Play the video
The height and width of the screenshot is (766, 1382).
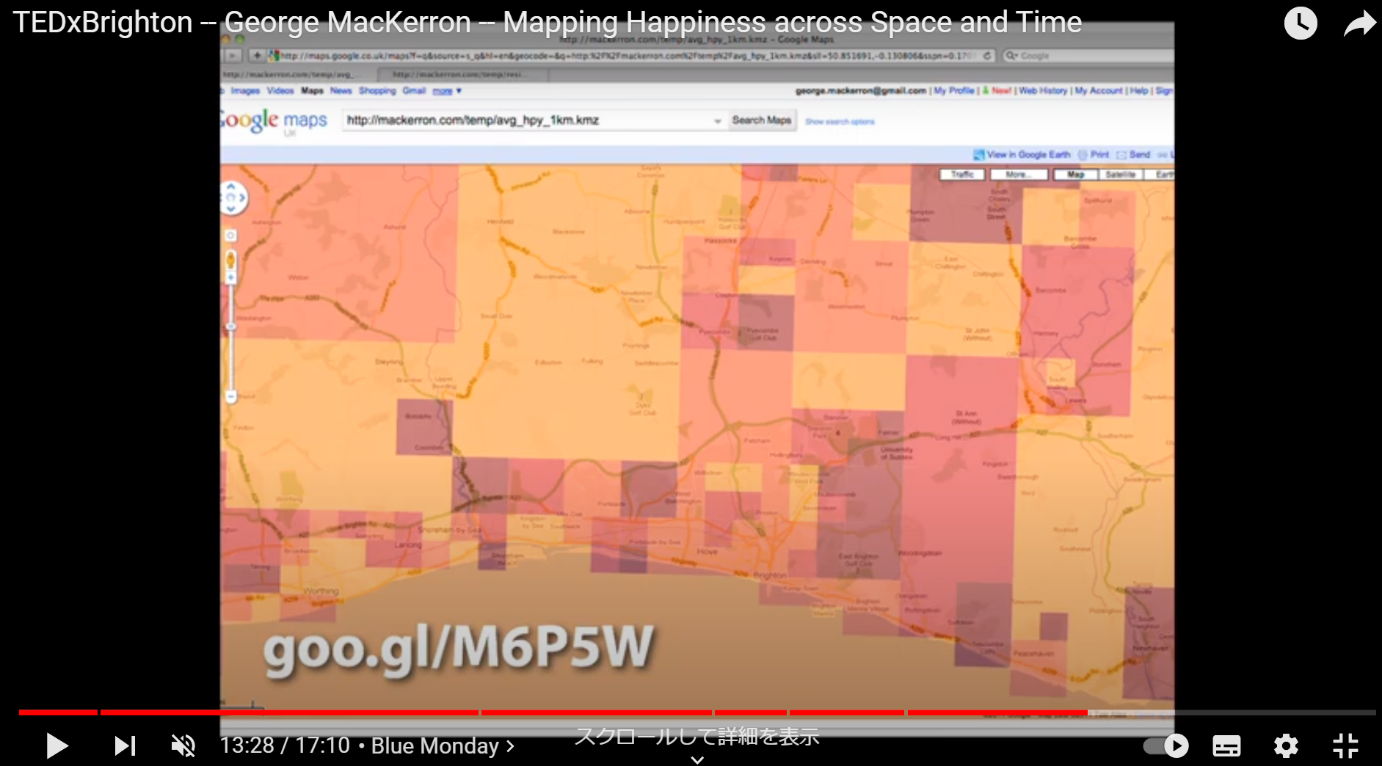coord(57,745)
